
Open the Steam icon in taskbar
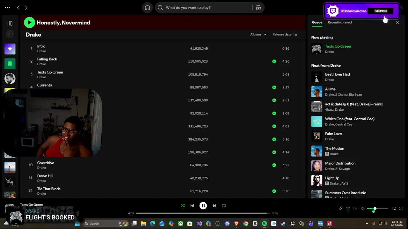(283, 224)
